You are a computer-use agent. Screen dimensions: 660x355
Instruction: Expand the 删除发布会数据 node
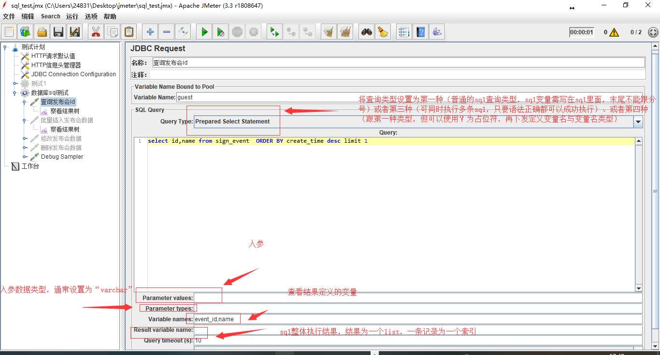pyautogui.click(x=24, y=148)
